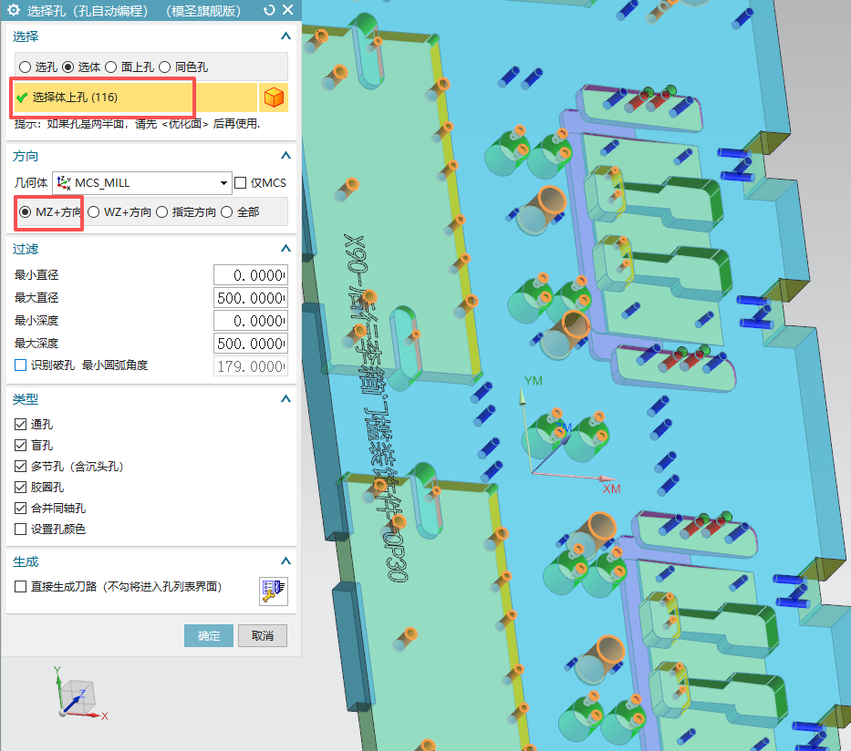Click the reset dialog arrow icon
Screen dimensions: 851x751
pyautogui.click(x=269, y=10)
